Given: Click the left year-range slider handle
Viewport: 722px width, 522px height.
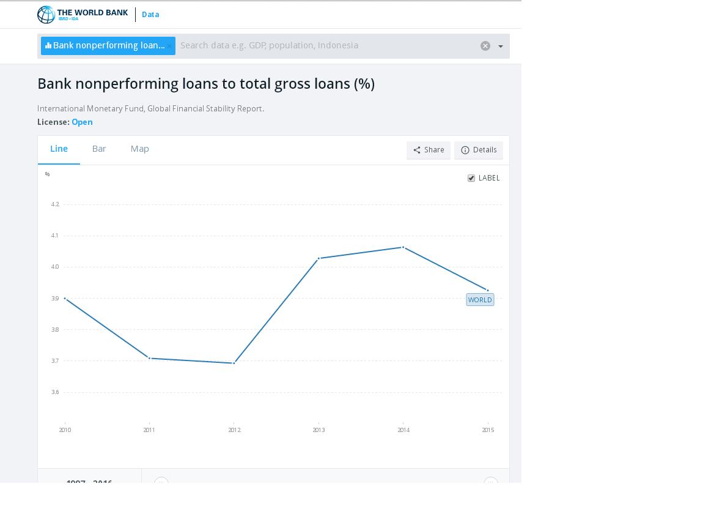Looking at the screenshot, I should [x=161, y=482].
